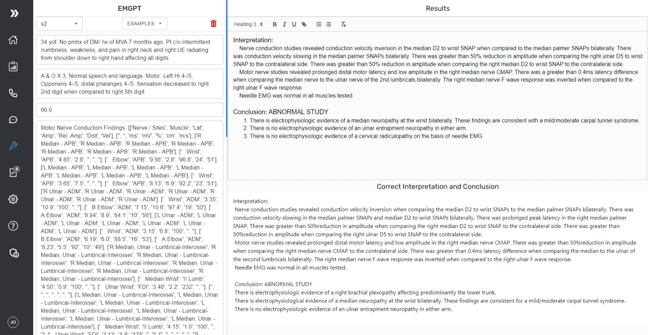This screenshot has height=335, width=648.
Task: Open the phone calls icon in sidebar
Action: (13, 93)
